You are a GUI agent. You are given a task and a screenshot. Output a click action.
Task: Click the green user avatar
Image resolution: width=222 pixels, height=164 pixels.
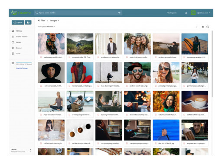193,13
